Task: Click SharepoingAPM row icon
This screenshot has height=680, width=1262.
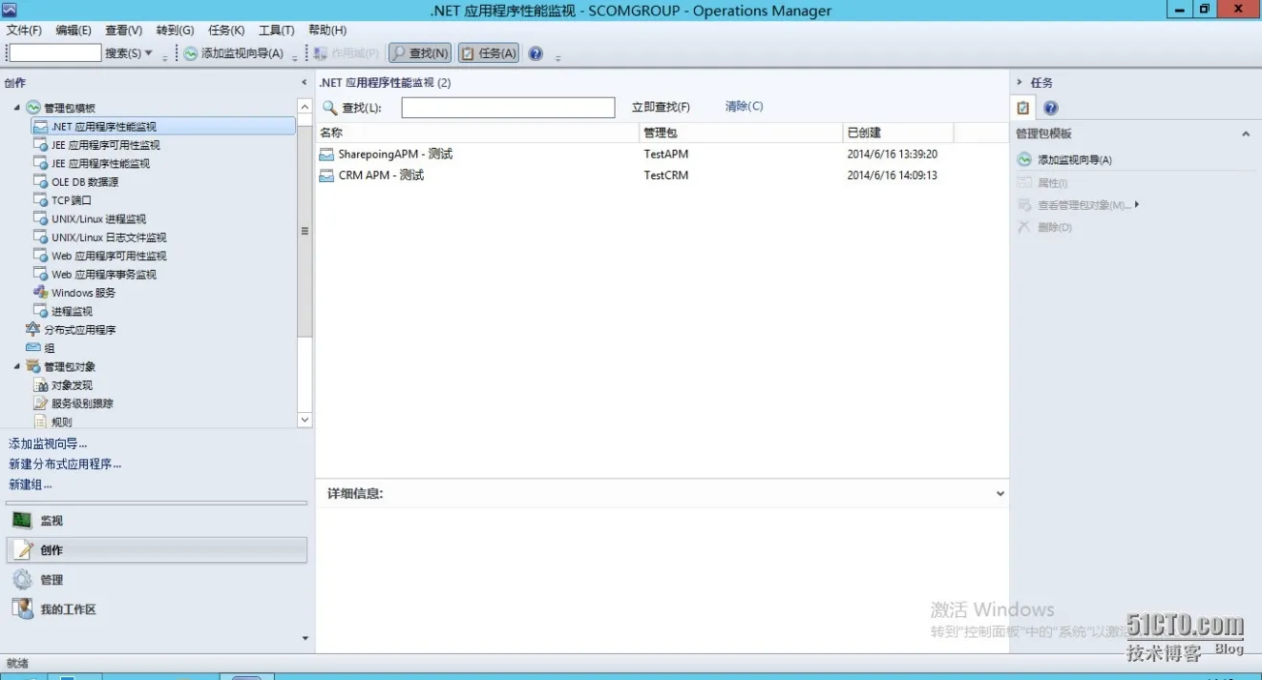Action: coord(326,154)
